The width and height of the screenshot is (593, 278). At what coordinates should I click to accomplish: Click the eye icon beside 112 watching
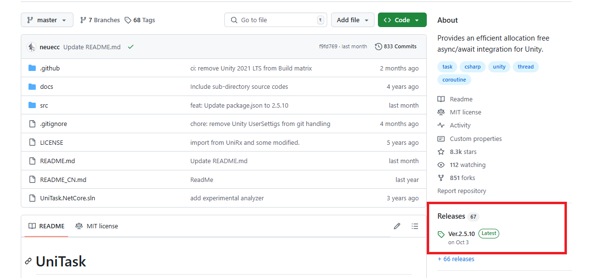(x=441, y=165)
